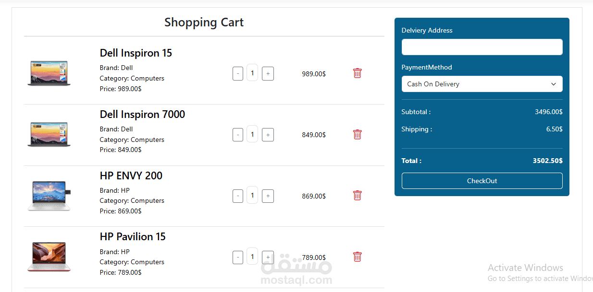This screenshot has height=292, width=593.
Task: Click 'Price: 849.00$' under Dell Inspiron 7000
Action: tap(121, 150)
